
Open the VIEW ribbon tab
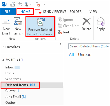(93, 12)
